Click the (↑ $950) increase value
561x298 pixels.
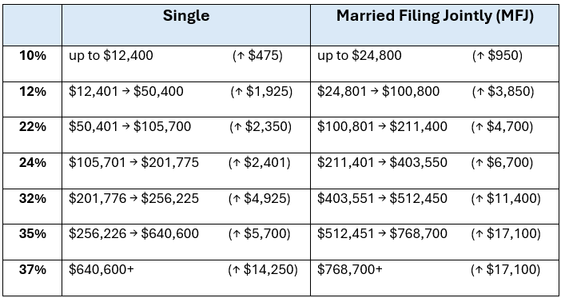[497, 56]
